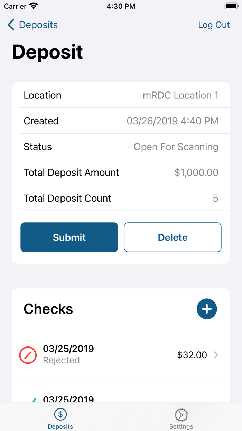Screen dimensions: 242x431
Task: Tap the mRDC Location 1 value
Action: 181,95
